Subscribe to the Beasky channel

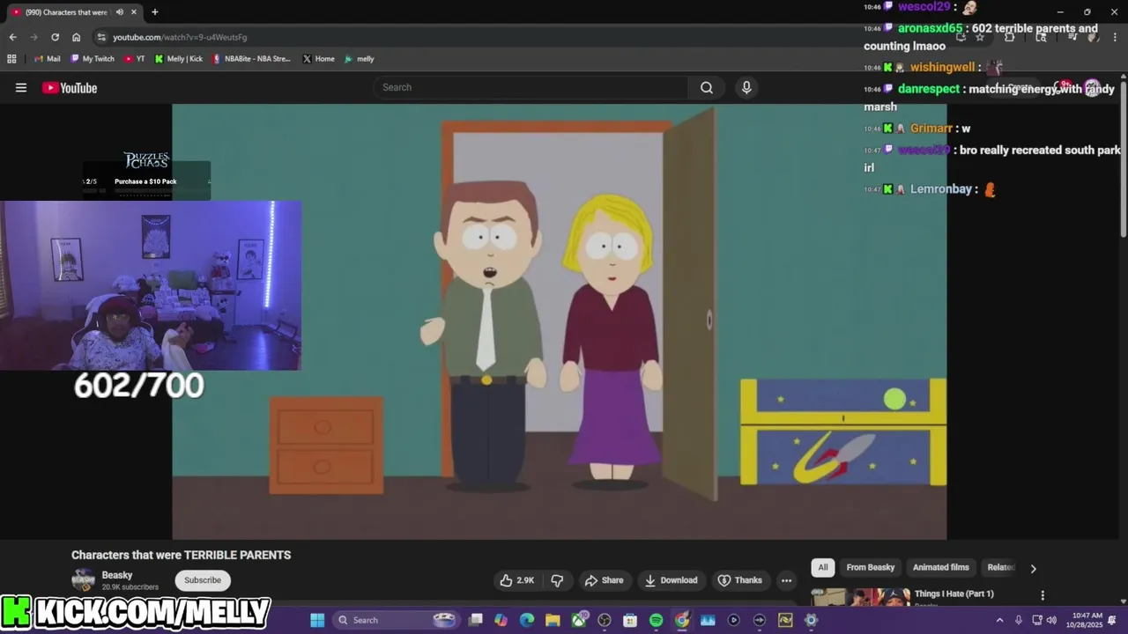pyautogui.click(x=203, y=580)
